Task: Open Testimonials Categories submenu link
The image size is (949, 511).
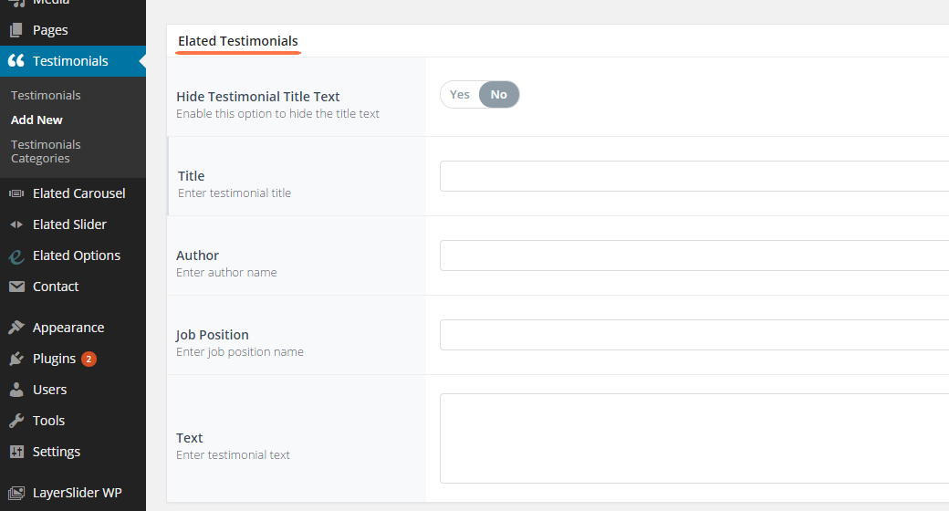Action: (x=46, y=151)
